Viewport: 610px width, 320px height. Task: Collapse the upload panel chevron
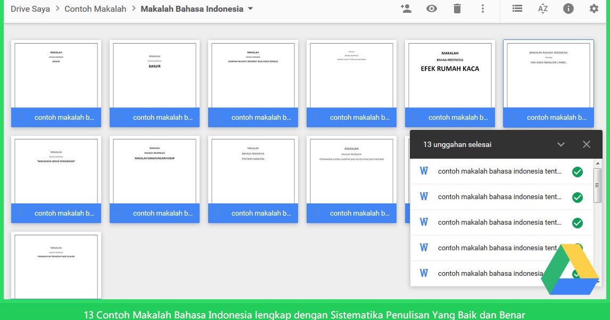coord(560,144)
